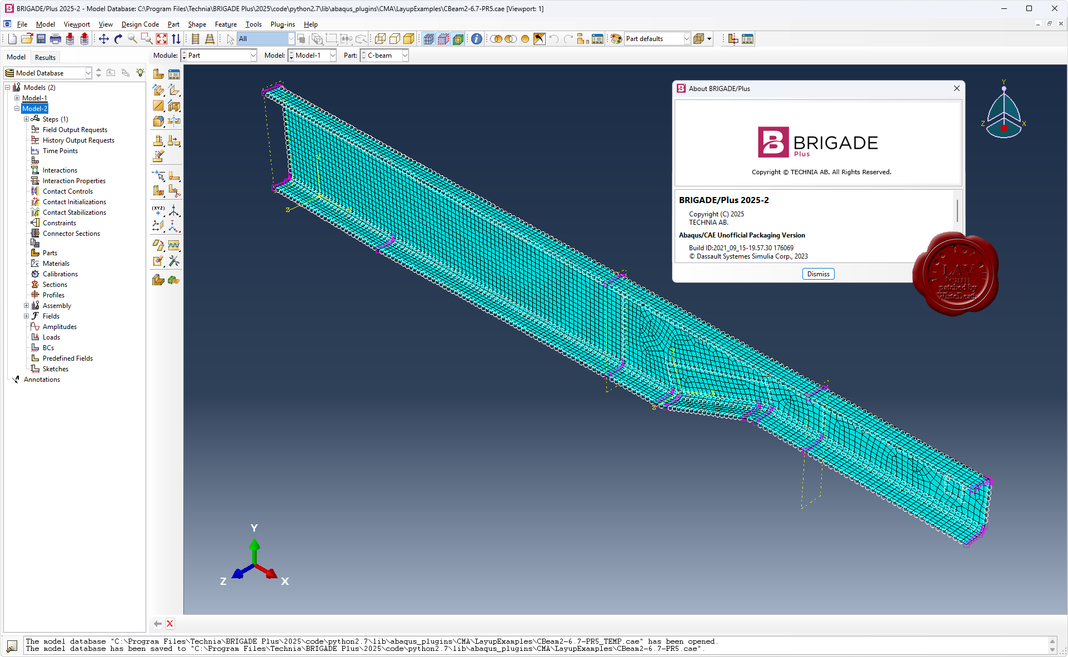Collapse the Models (2) tree node
Image resolution: width=1068 pixels, height=657 pixels.
[x=8, y=88]
